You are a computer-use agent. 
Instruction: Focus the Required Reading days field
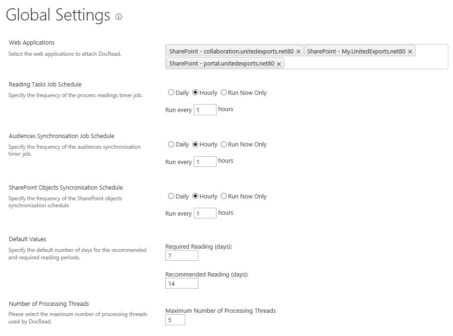[x=182, y=256]
